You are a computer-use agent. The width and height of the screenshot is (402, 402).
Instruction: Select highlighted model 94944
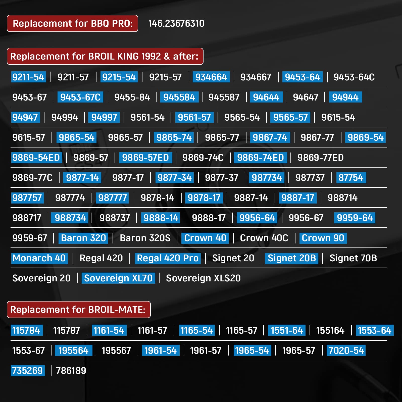pyautogui.click(x=345, y=97)
